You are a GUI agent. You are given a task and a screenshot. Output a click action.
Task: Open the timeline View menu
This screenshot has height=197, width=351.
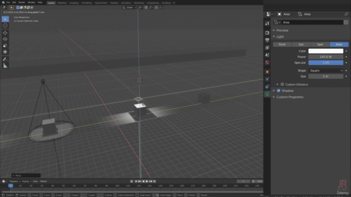point(35,181)
